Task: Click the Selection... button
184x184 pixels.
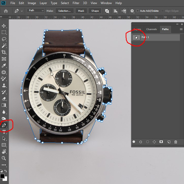Action: 64,11
